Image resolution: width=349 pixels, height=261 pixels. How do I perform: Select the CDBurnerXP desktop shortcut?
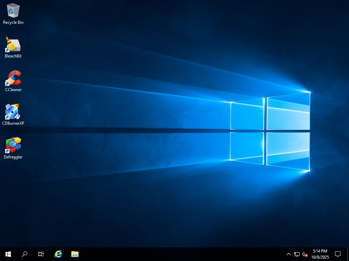13,115
